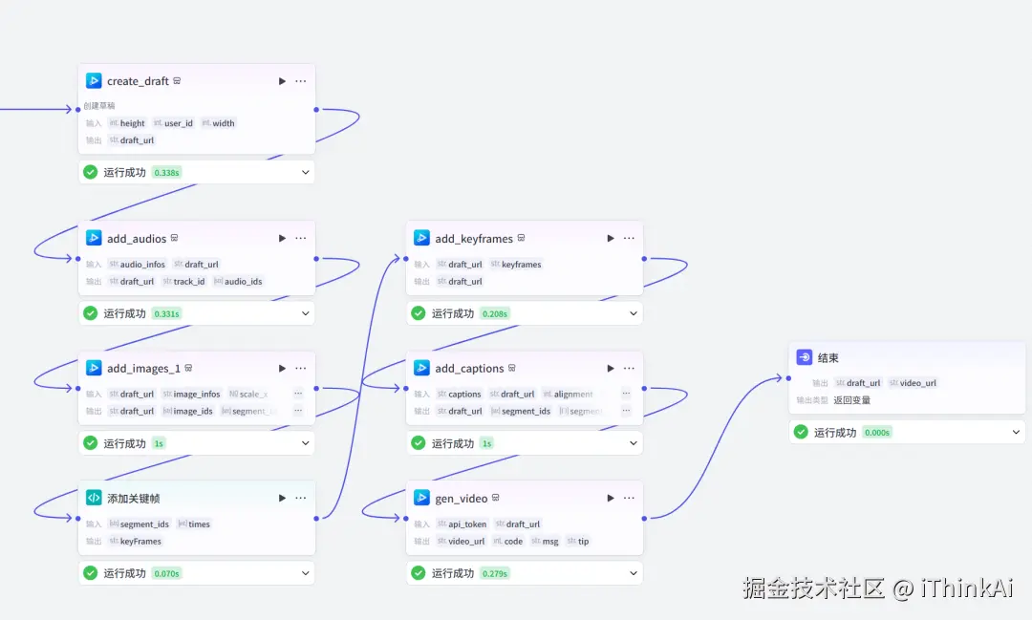The image size is (1032, 620).
Task: Run the create_draft node with its play button
Action: click(282, 80)
